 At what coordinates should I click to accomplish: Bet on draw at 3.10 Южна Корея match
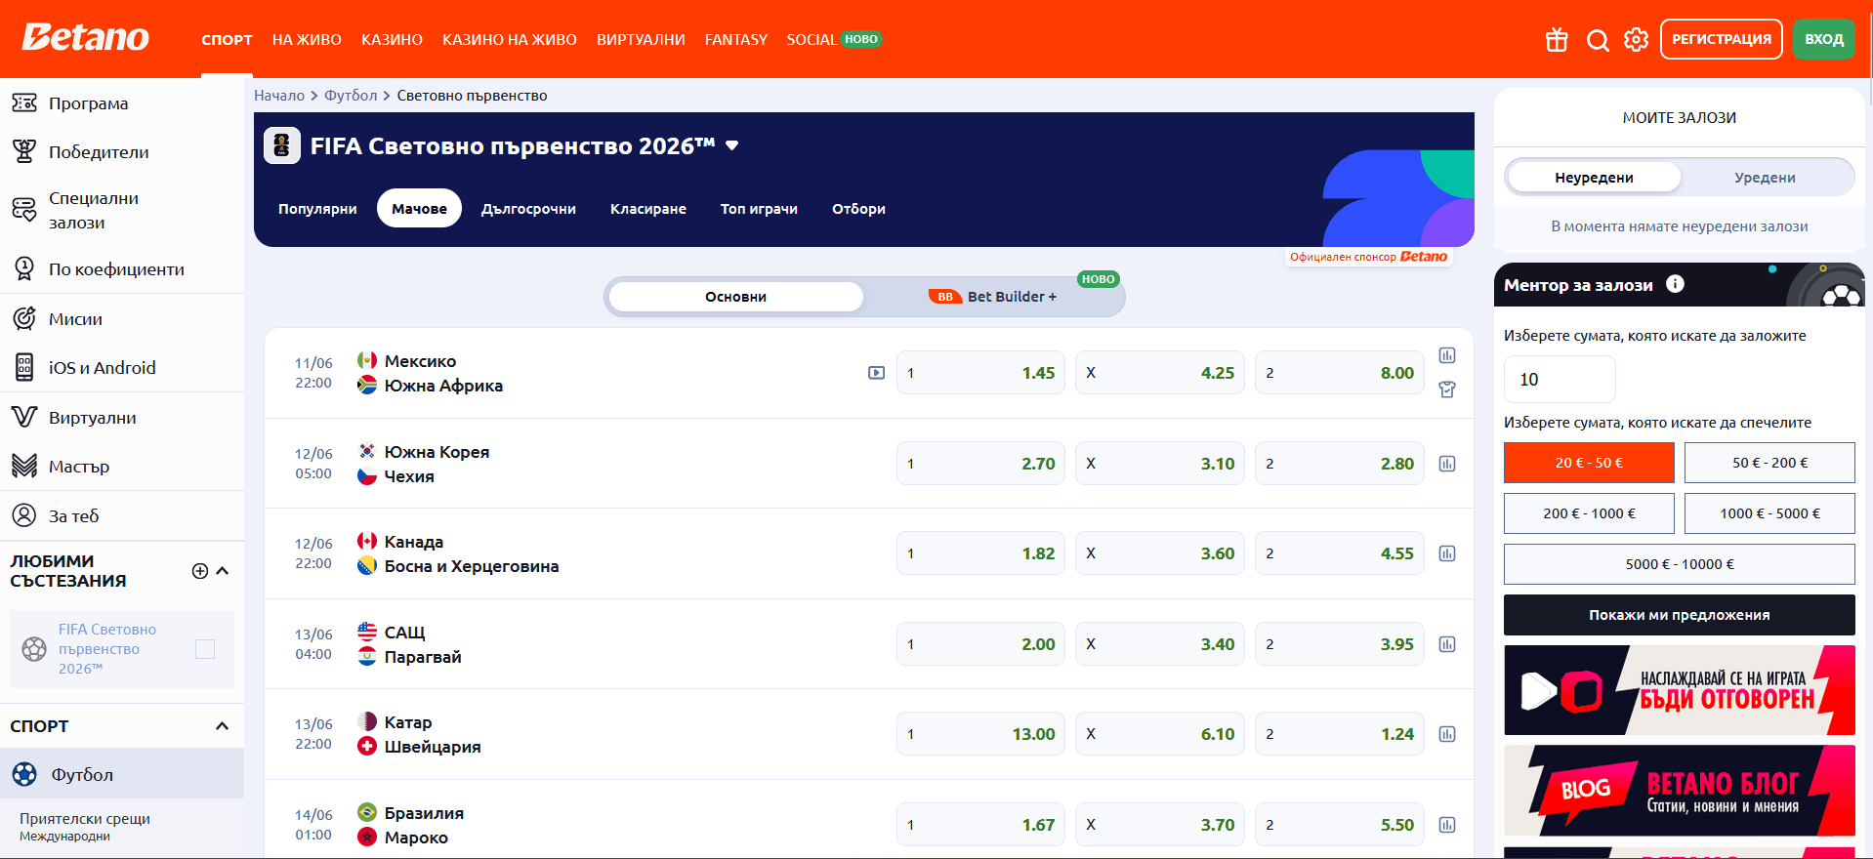[x=1160, y=464]
